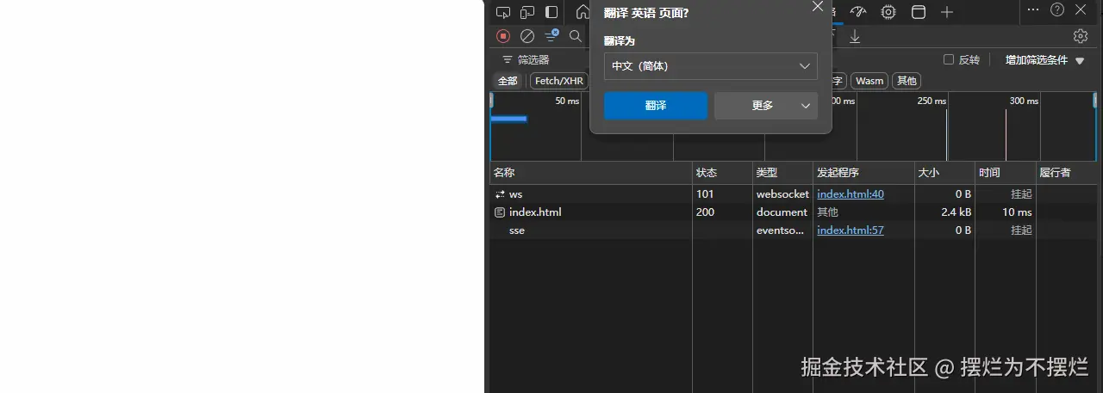This screenshot has height=393, width=1103.
Task: Click the 300 ms timeline marker
Action: point(1024,101)
